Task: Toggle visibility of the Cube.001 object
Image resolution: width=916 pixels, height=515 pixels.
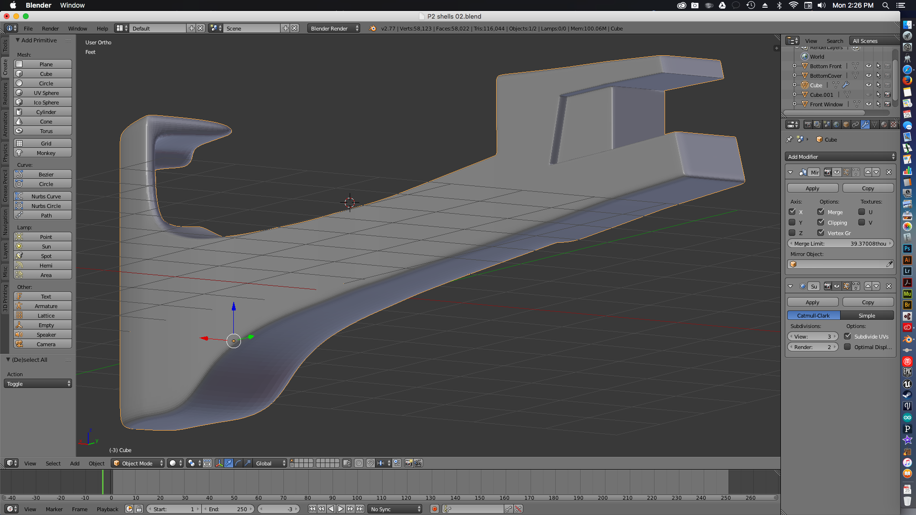Action: pyautogui.click(x=869, y=94)
